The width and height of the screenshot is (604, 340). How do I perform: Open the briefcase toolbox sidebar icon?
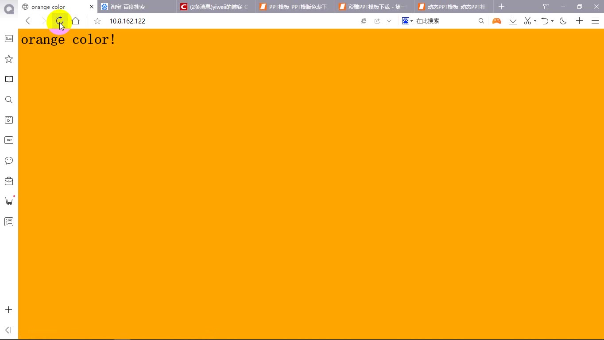9,181
